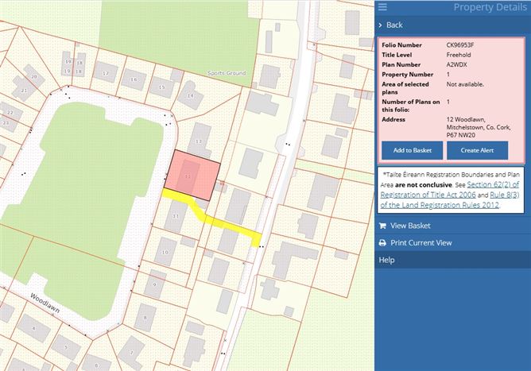Click house number 17 on the map
This screenshot has width=531, height=371.
pos(106,73)
